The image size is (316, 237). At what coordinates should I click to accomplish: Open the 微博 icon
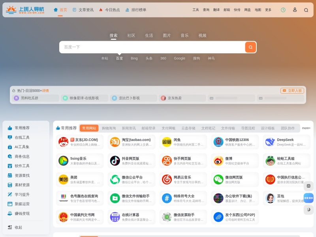(218, 161)
